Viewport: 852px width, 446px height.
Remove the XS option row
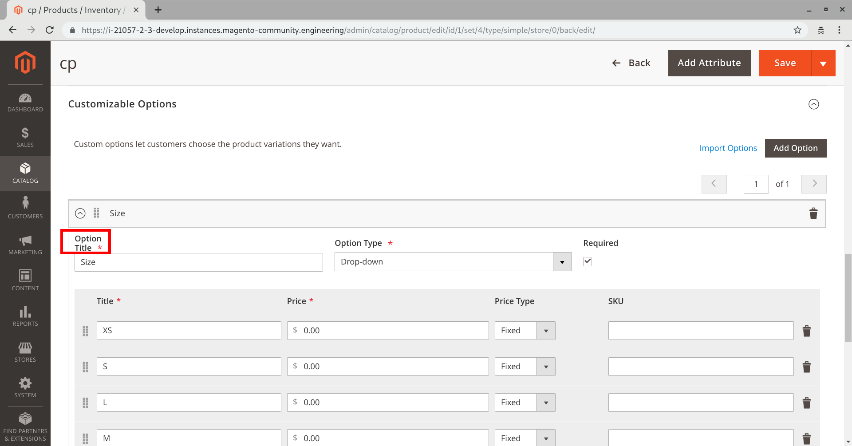[807, 331]
